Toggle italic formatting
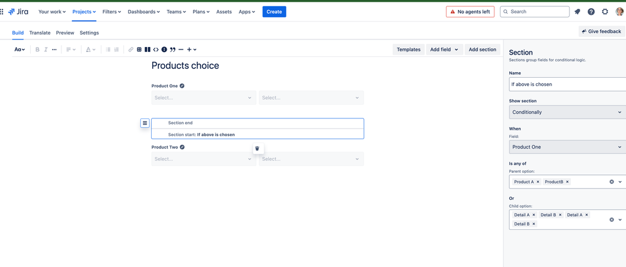 (x=46, y=50)
